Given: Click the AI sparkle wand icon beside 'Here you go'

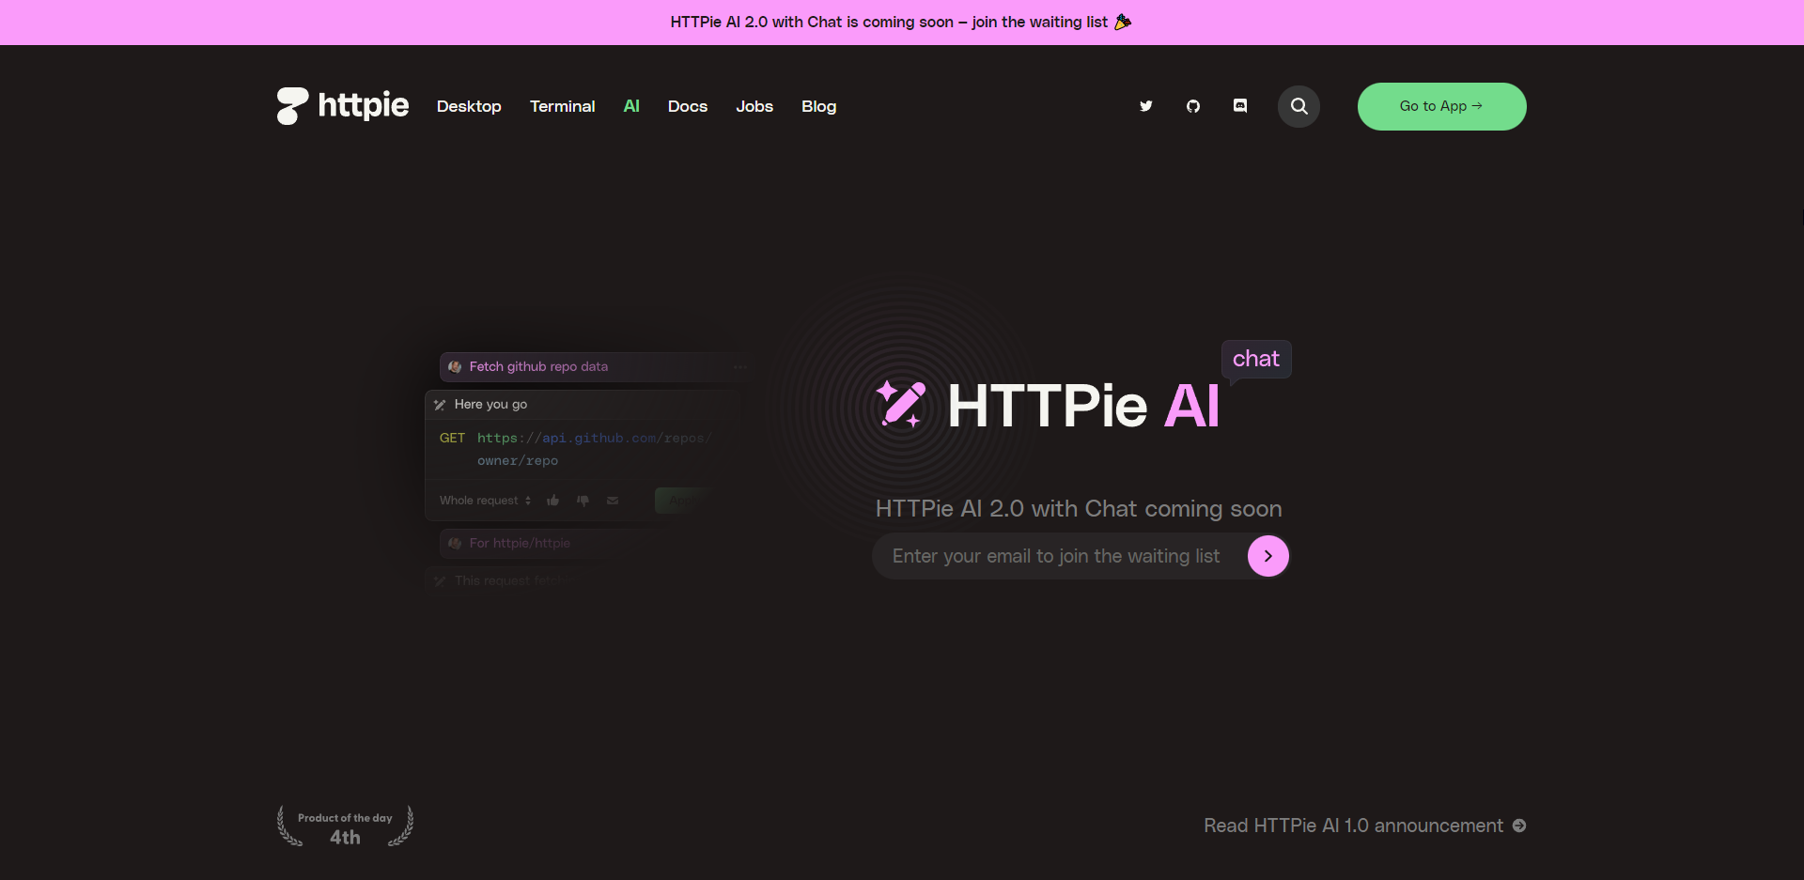Looking at the screenshot, I should (440, 404).
